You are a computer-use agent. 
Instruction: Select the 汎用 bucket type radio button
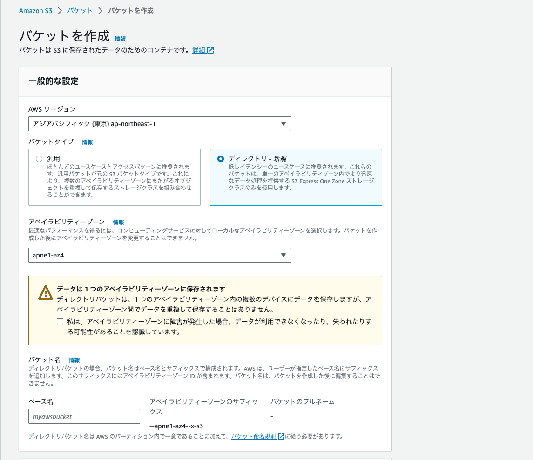click(39, 159)
